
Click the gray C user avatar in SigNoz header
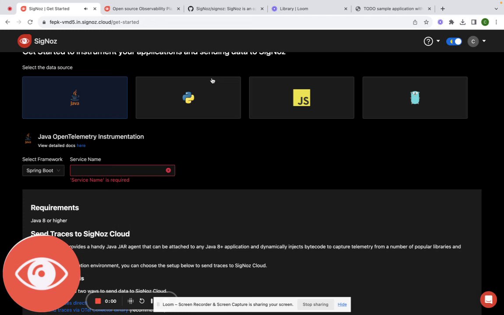click(x=473, y=42)
